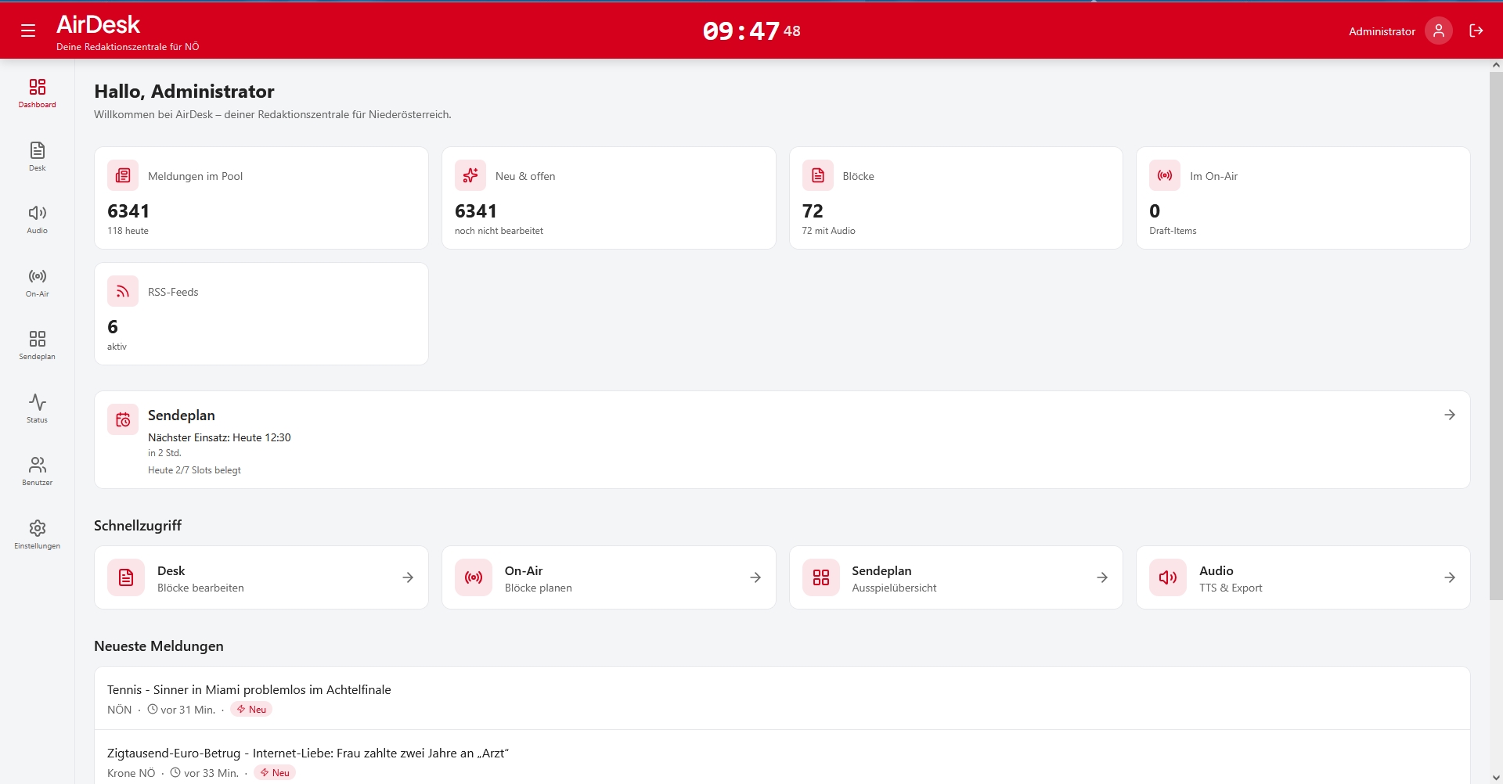1503x784 pixels.
Task: Open Desk in the sidebar
Action: 37,156
